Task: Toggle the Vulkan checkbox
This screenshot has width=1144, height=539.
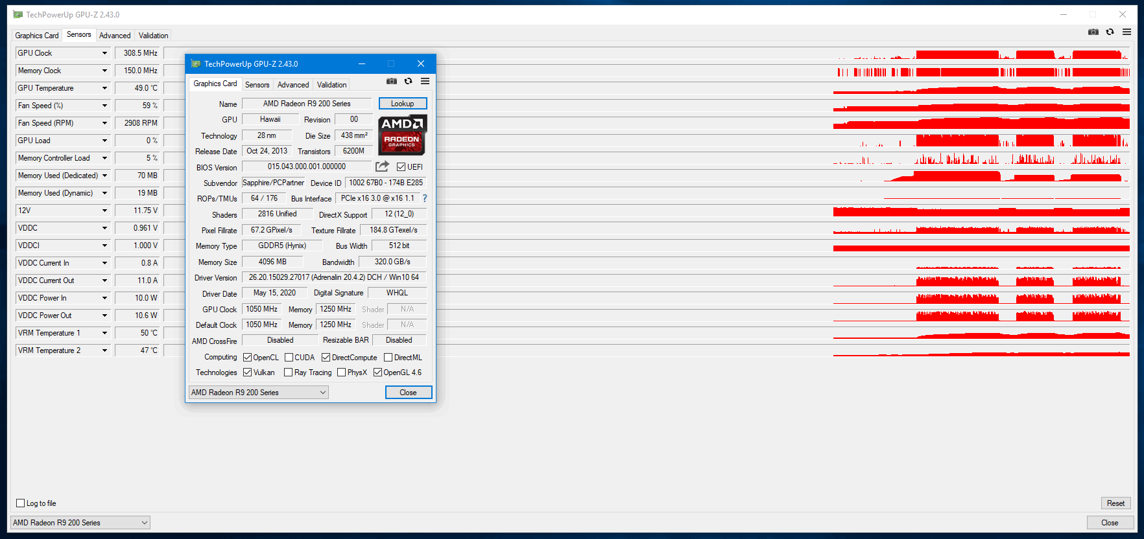Action: [x=248, y=373]
